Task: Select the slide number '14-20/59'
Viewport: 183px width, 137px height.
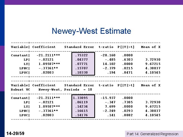Action: 15,133
